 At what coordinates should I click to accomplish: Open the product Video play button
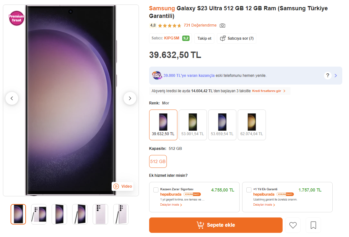[x=123, y=186]
